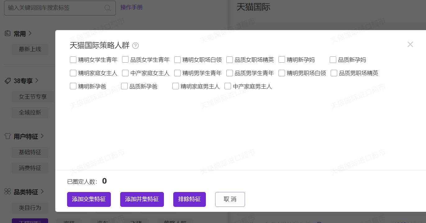Click the keyword tag search field

pyautogui.click(x=60, y=8)
